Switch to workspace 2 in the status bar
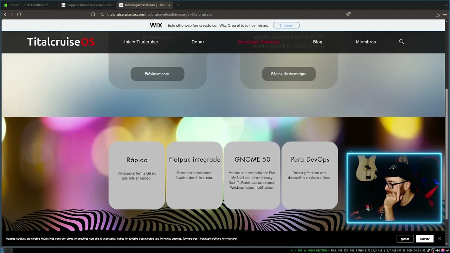 2,251
